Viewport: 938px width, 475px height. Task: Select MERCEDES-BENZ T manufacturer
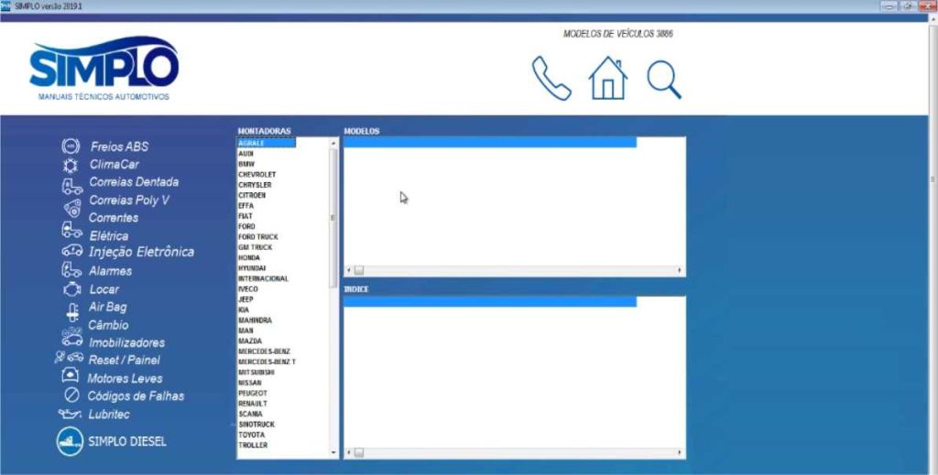pos(267,362)
